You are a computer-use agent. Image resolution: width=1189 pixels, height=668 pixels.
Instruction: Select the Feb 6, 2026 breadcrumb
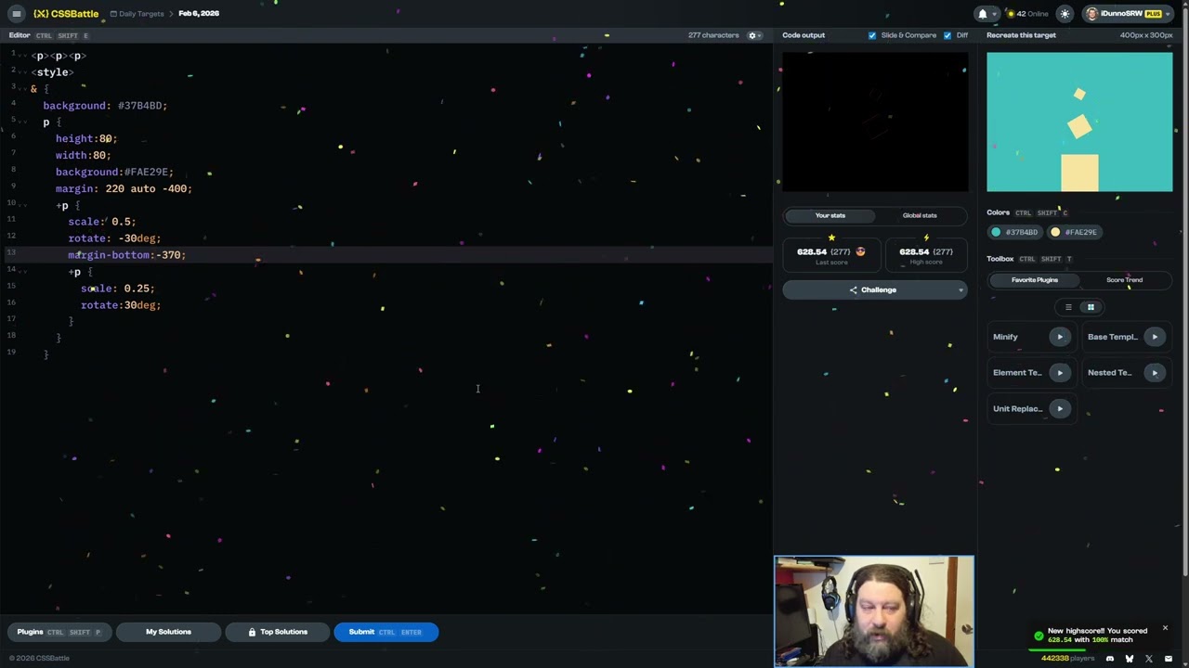pyautogui.click(x=199, y=14)
